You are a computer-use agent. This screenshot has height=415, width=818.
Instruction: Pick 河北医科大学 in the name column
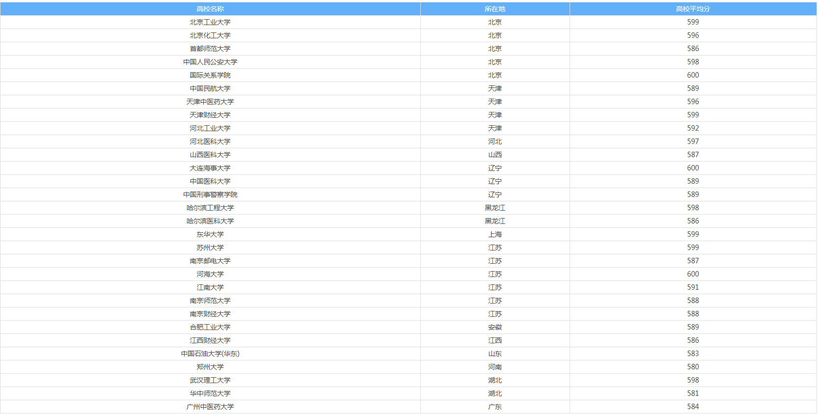(x=210, y=141)
